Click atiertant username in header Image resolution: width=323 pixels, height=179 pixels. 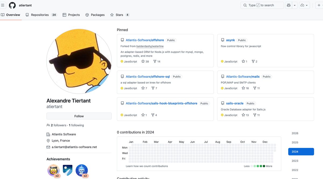click(x=25, y=5)
